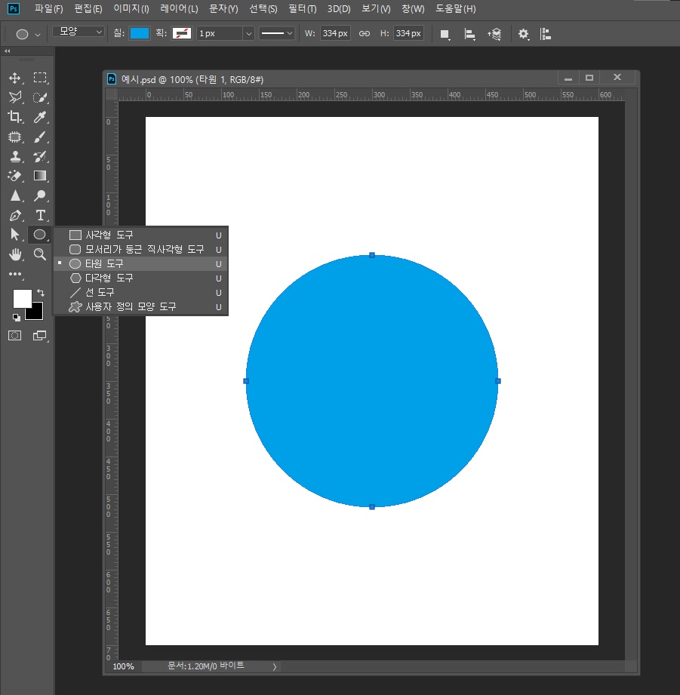680x695 pixels.
Task: Open the blue fill color swatch
Action: [139, 33]
